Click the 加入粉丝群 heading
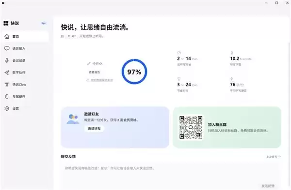The height and width of the screenshot is (190, 291). pyautogui.click(x=217, y=125)
